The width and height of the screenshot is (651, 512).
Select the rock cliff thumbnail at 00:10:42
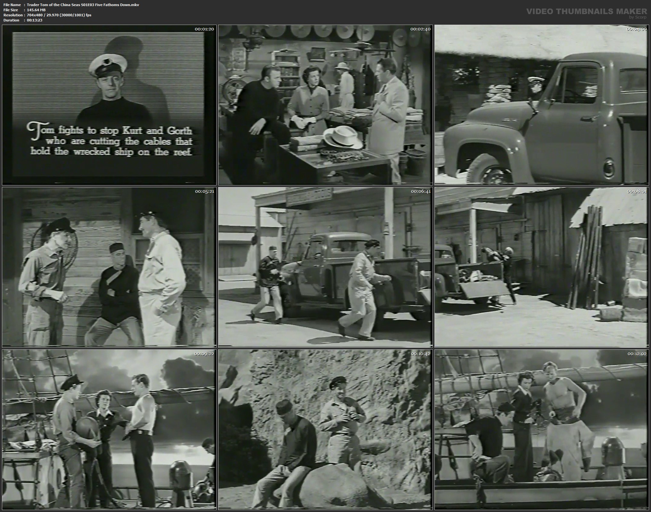(325, 430)
